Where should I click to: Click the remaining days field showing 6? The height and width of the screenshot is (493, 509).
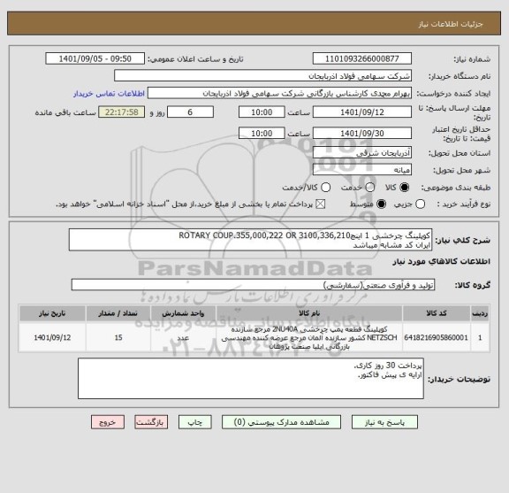[190, 112]
